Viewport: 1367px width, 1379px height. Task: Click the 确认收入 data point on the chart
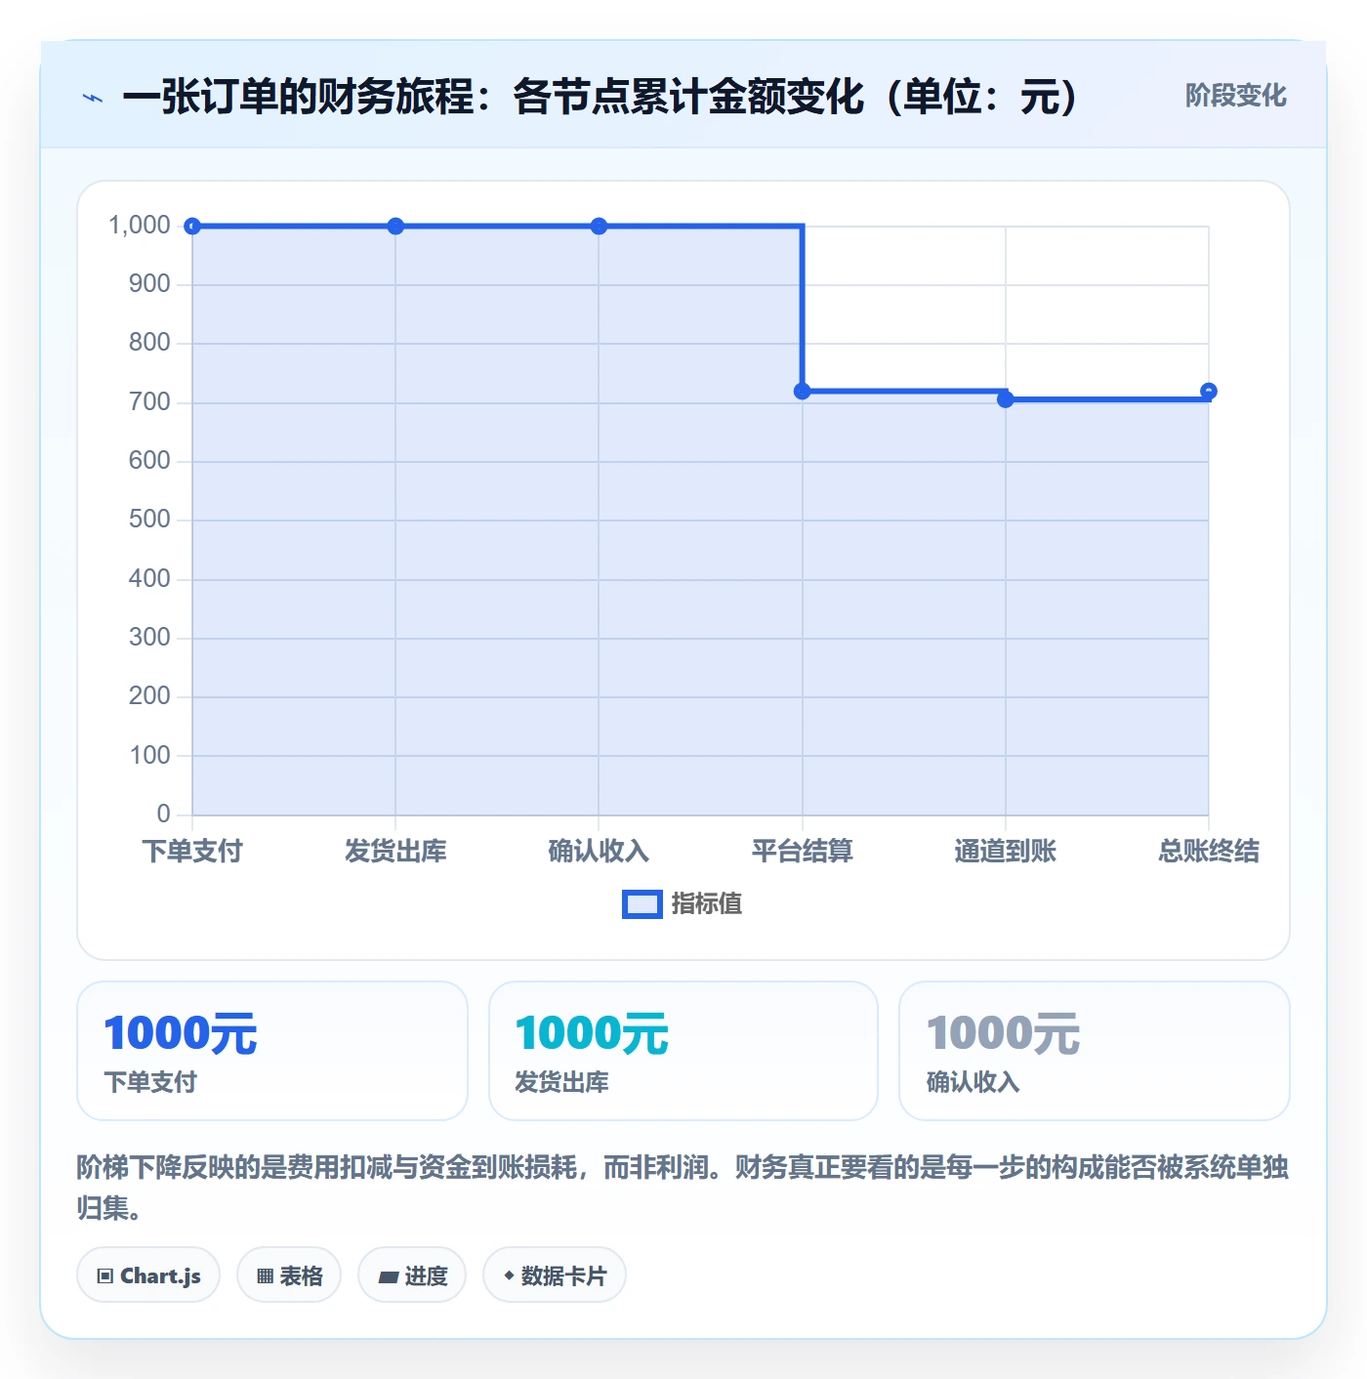(599, 227)
